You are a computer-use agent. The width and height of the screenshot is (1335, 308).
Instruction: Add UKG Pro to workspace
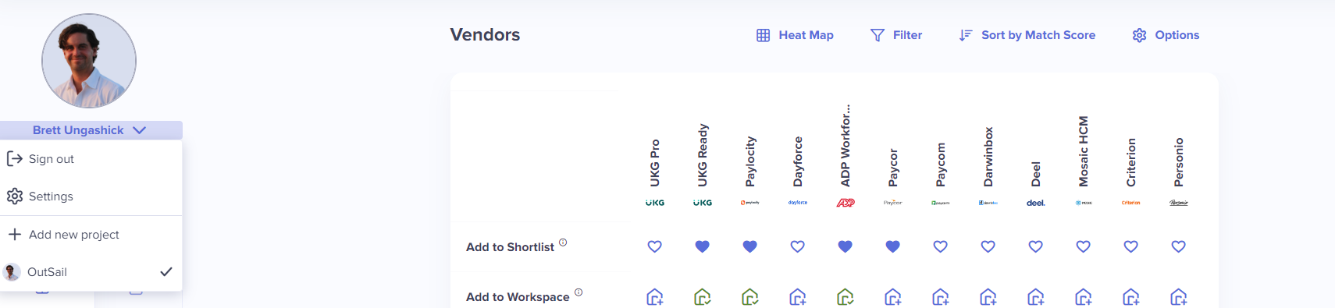[655, 297]
